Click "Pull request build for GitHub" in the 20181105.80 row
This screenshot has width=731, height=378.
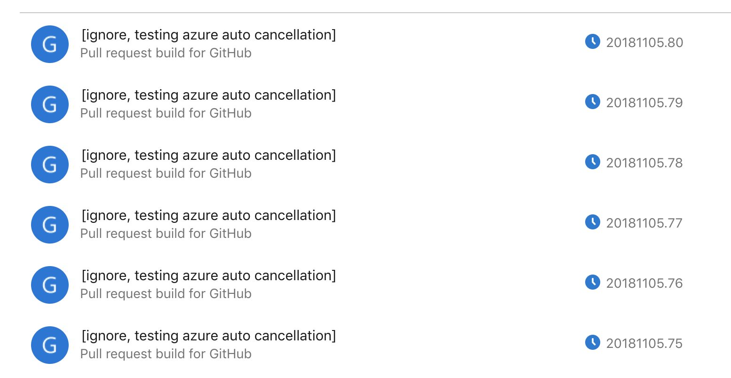click(166, 53)
